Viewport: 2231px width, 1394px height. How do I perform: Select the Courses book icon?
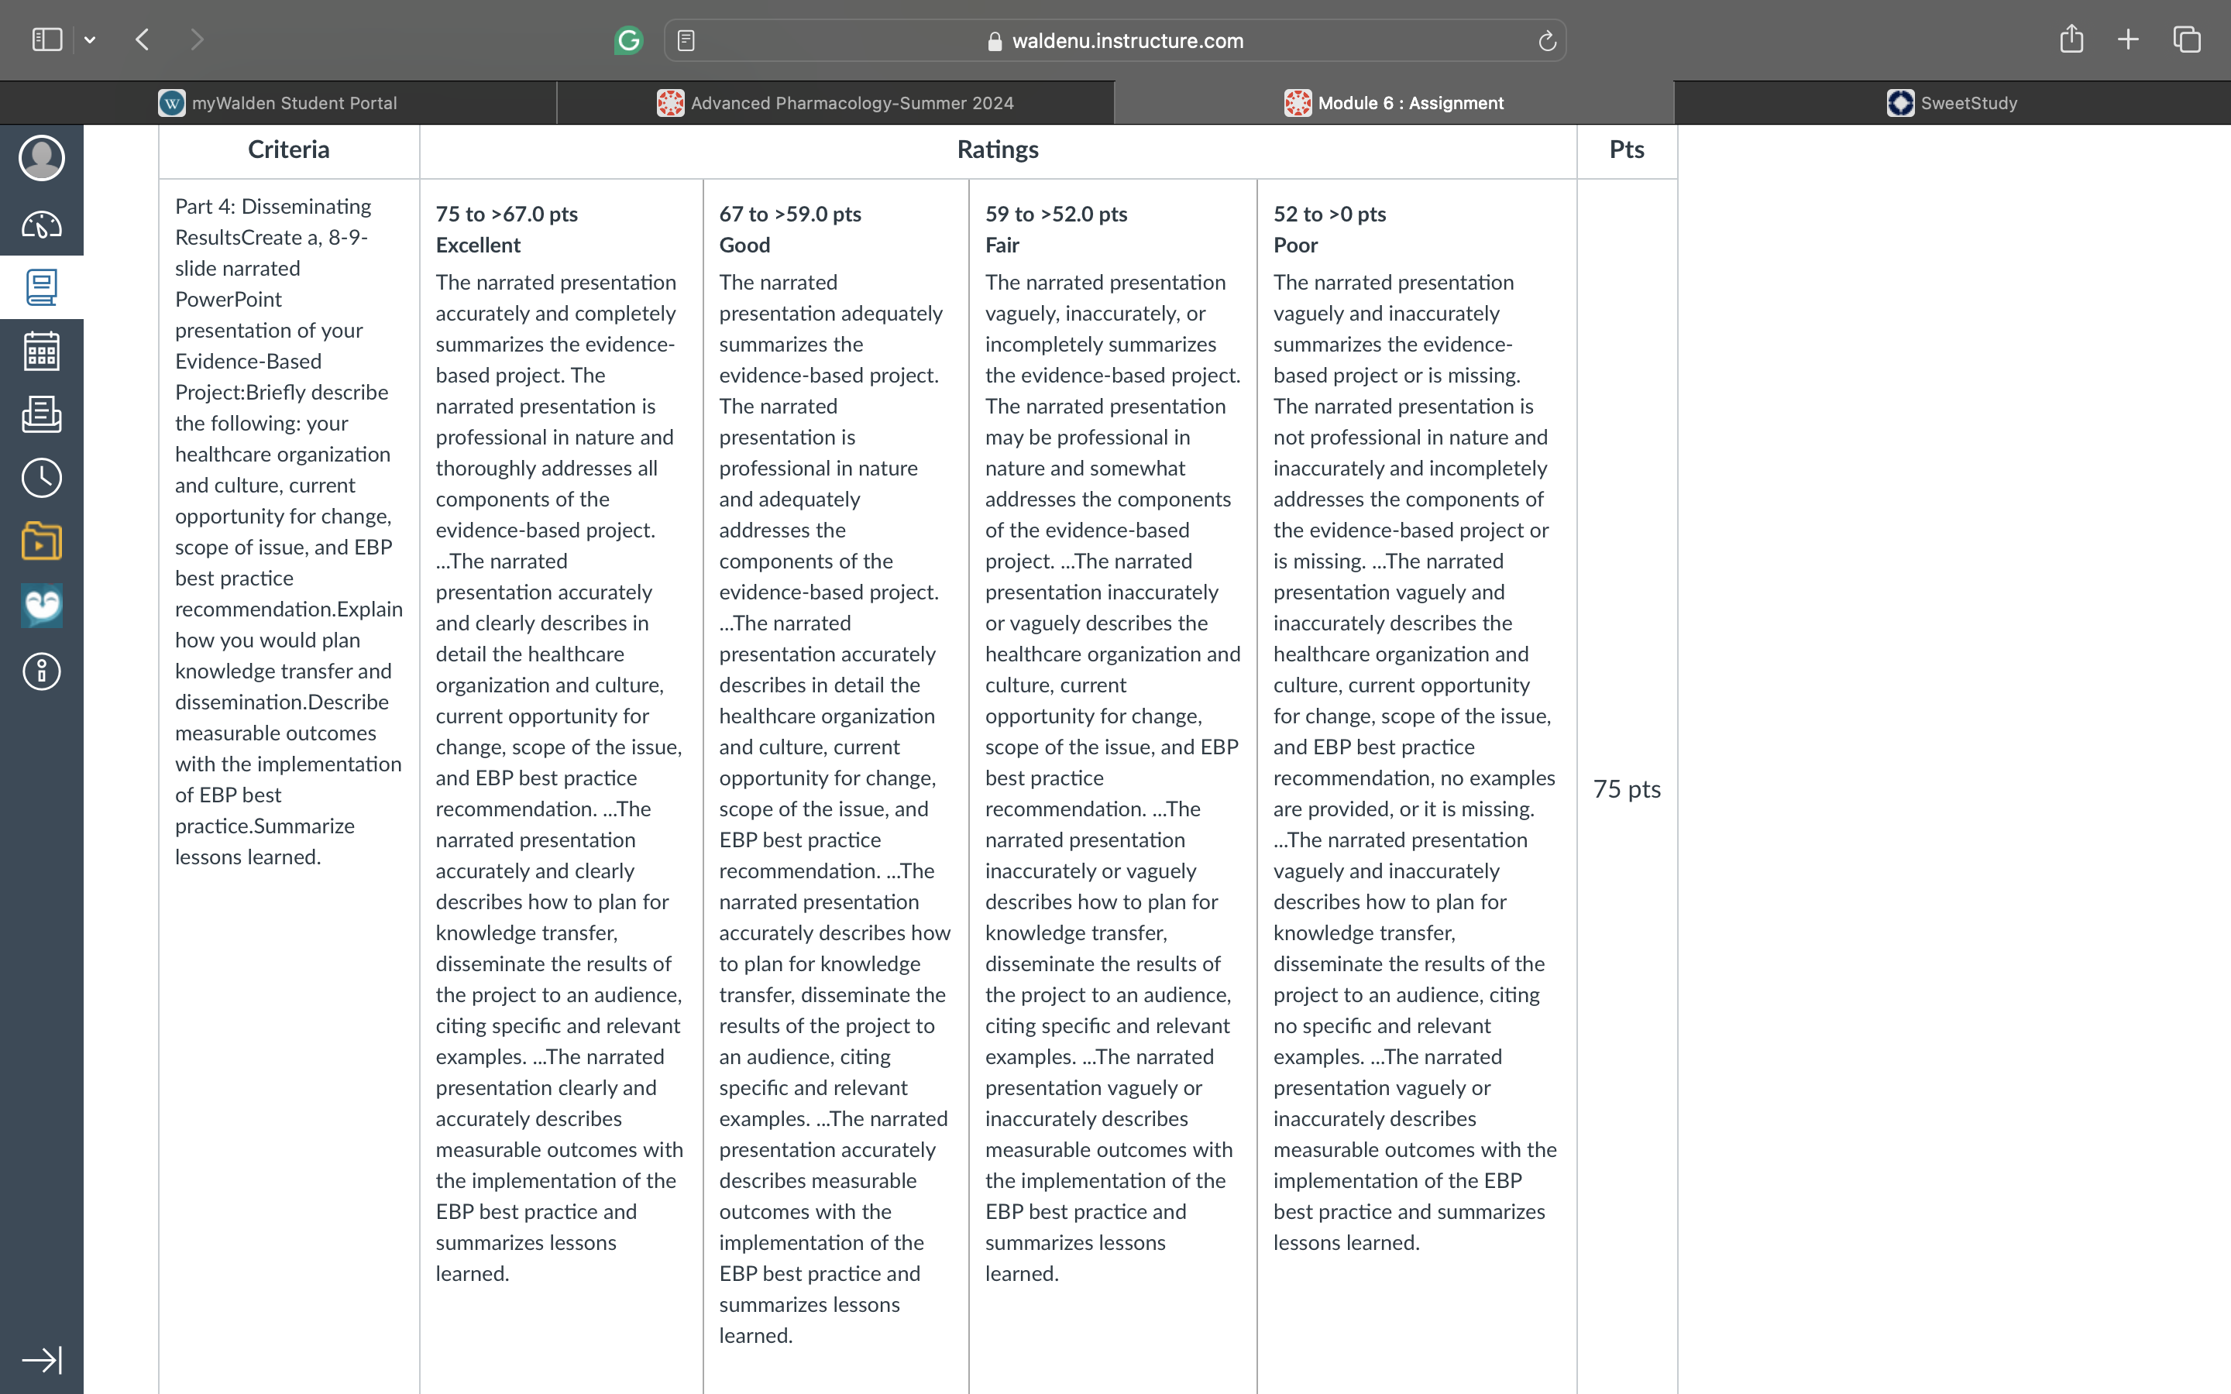[42, 287]
